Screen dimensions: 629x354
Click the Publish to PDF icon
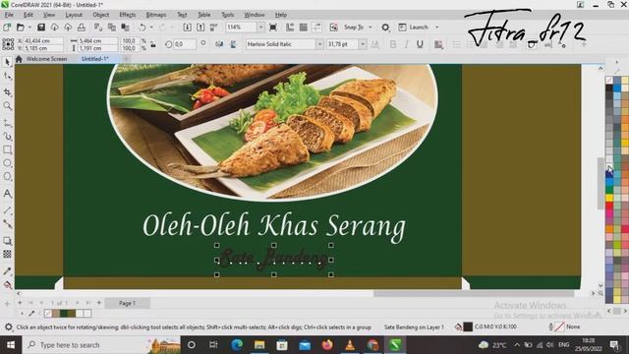[213, 28]
